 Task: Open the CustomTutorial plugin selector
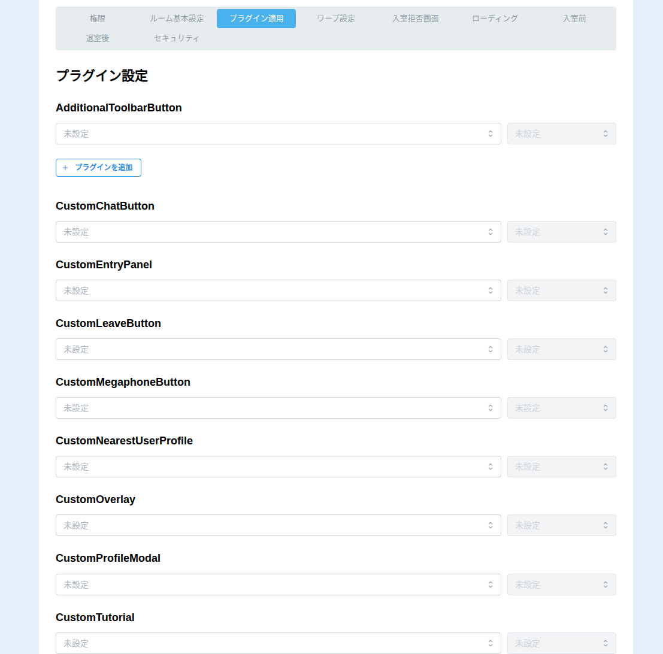point(278,643)
